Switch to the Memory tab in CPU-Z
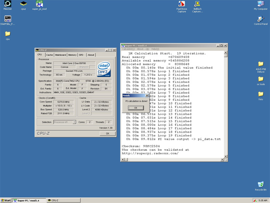This screenshot has height=203, width=270. pyautogui.click(x=72, y=55)
